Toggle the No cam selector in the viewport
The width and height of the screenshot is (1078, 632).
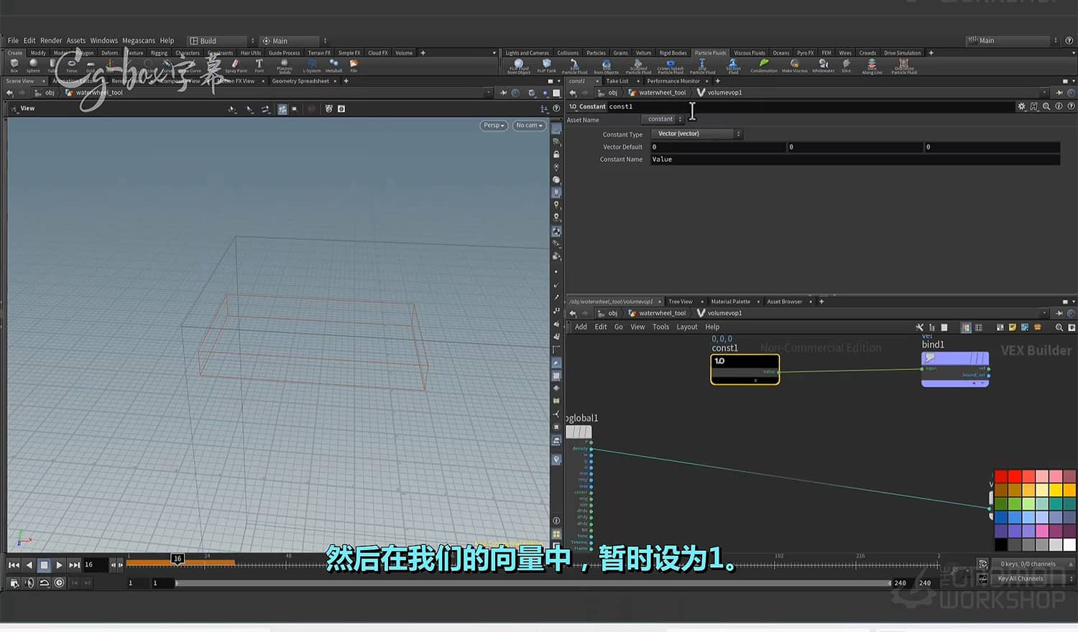click(529, 125)
